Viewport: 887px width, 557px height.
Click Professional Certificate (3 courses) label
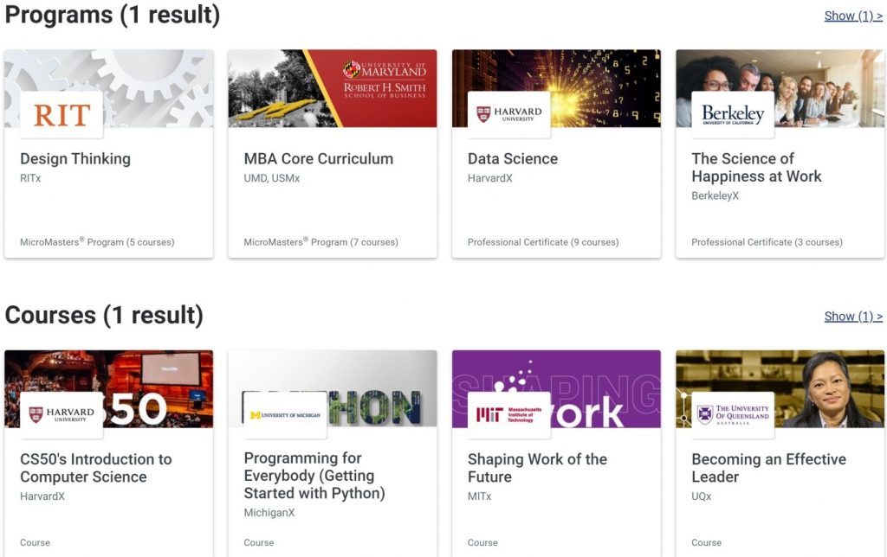coord(767,242)
